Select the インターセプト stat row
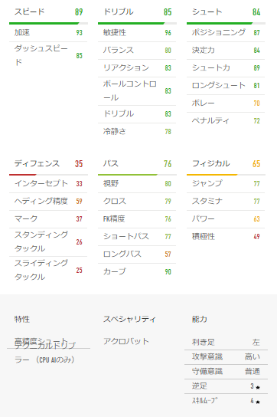This screenshot has height=417, width=277. (x=48, y=183)
